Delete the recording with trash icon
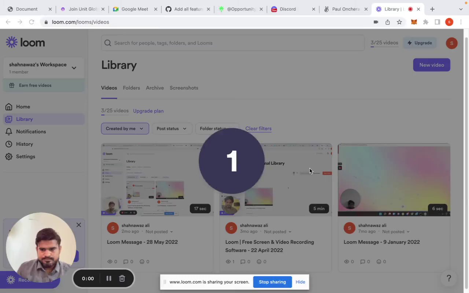This screenshot has height=293, width=469. tap(122, 279)
